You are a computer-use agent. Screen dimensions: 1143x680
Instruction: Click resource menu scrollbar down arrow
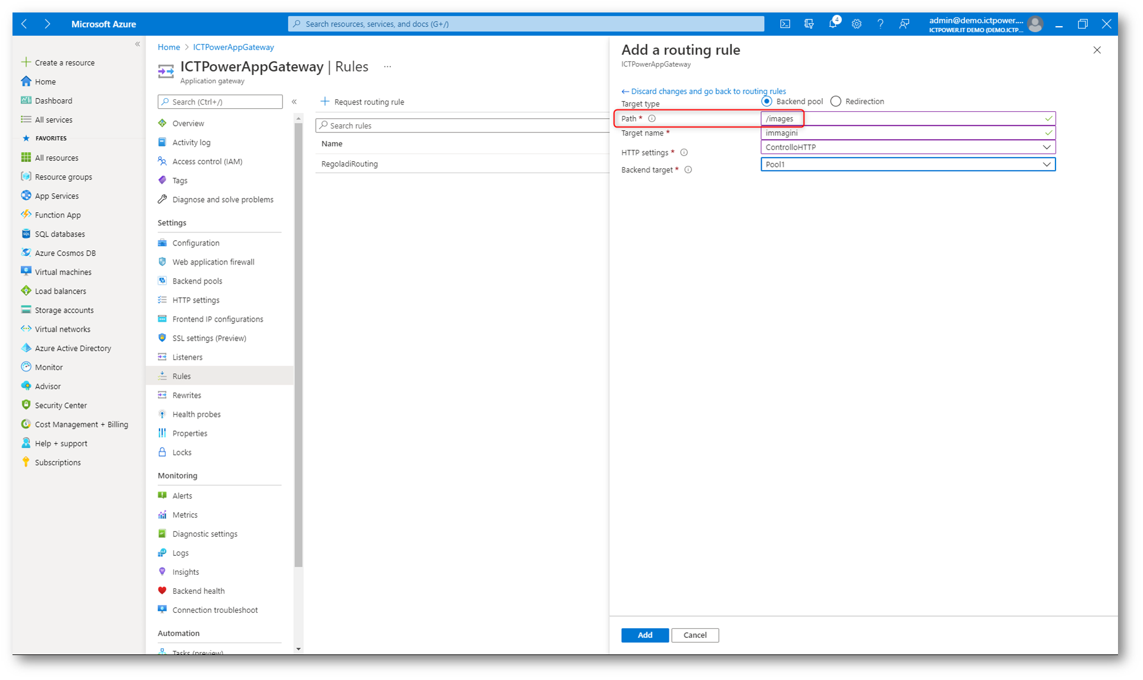point(299,649)
